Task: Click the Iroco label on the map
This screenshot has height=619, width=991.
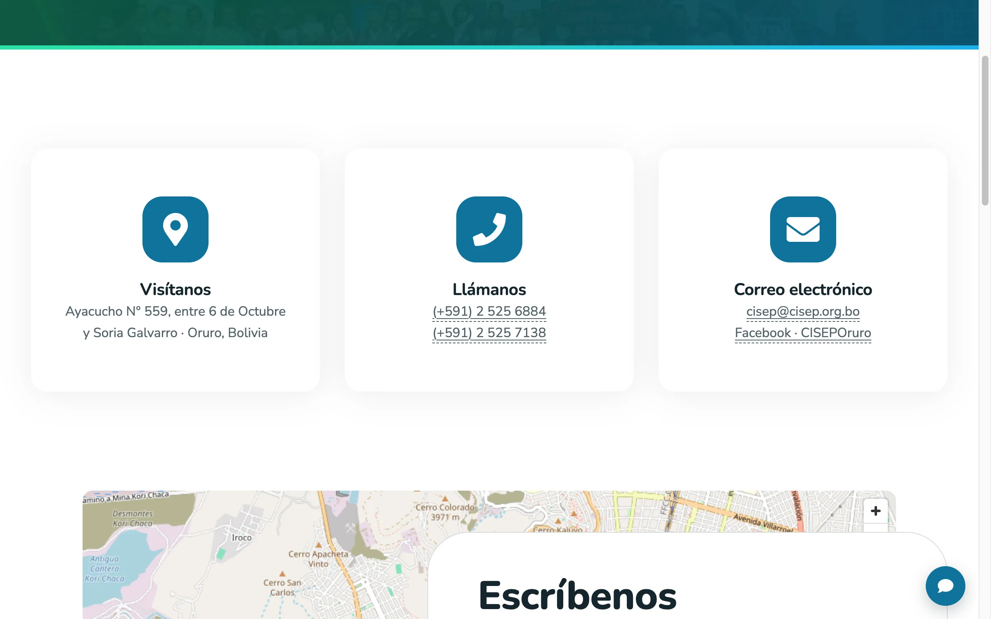Action: point(242,538)
